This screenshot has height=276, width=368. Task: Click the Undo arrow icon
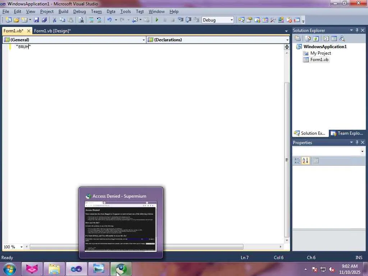click(x=109, y=20)
